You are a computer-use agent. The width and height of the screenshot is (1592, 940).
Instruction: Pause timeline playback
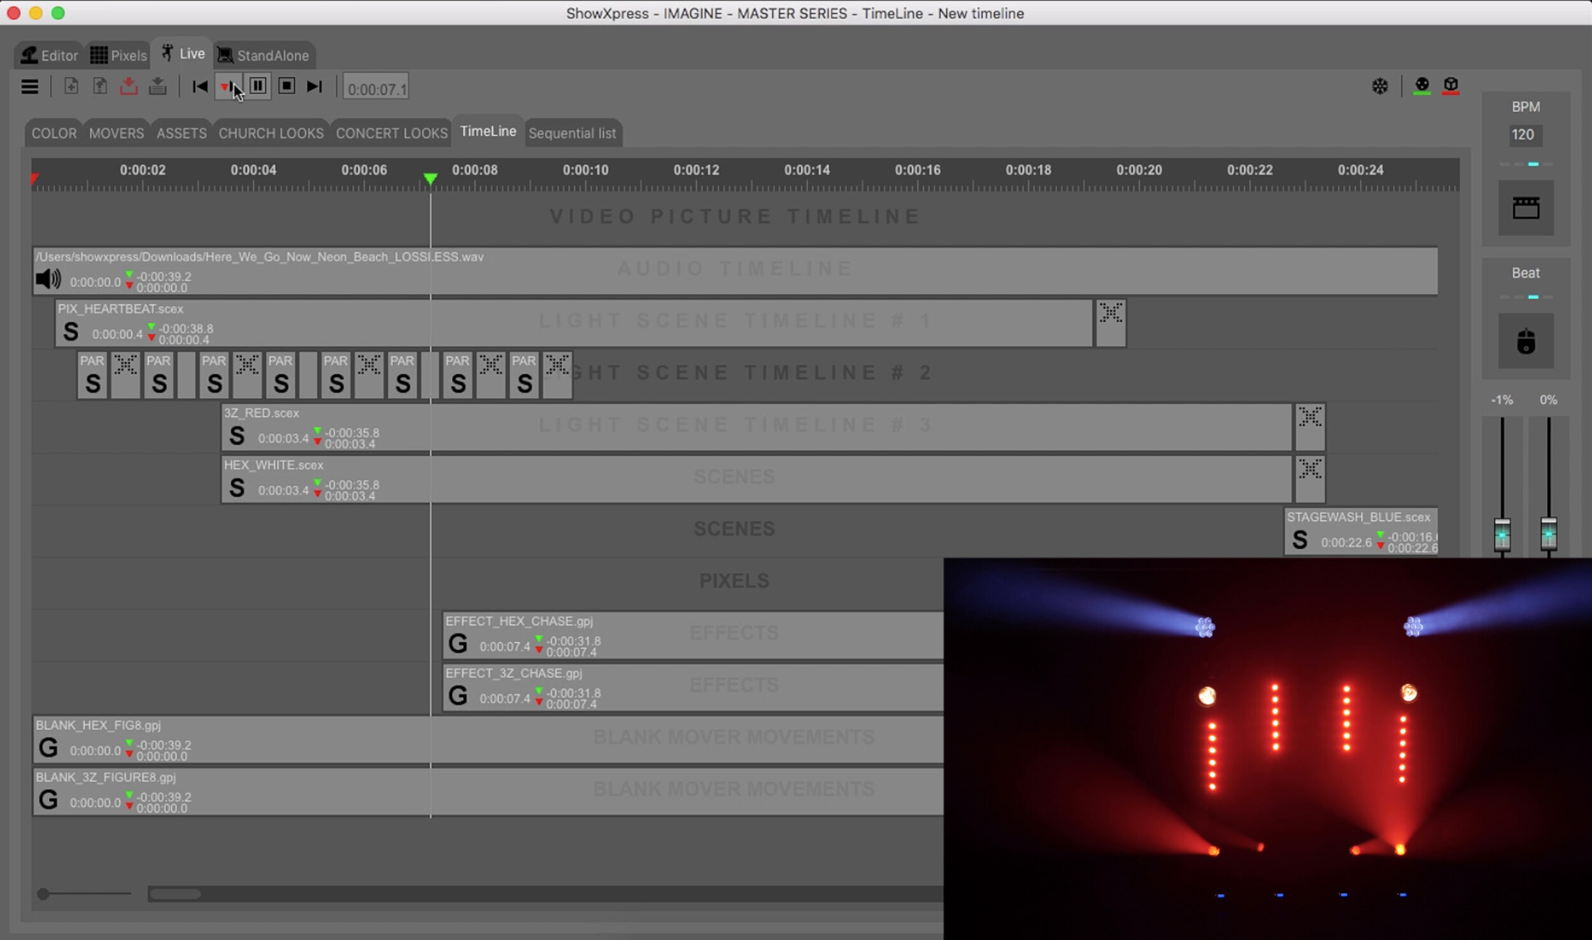(x=258, y=85)
